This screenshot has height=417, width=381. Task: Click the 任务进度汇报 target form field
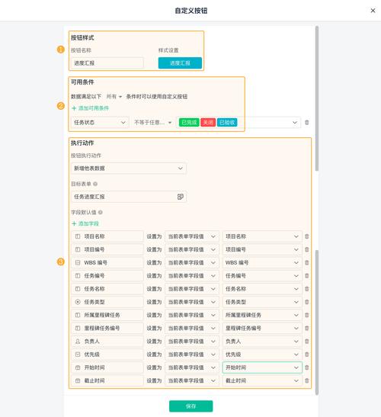tap(129, 197)
